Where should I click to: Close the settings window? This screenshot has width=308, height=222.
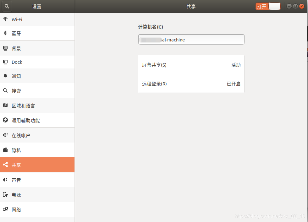(302, 6)
